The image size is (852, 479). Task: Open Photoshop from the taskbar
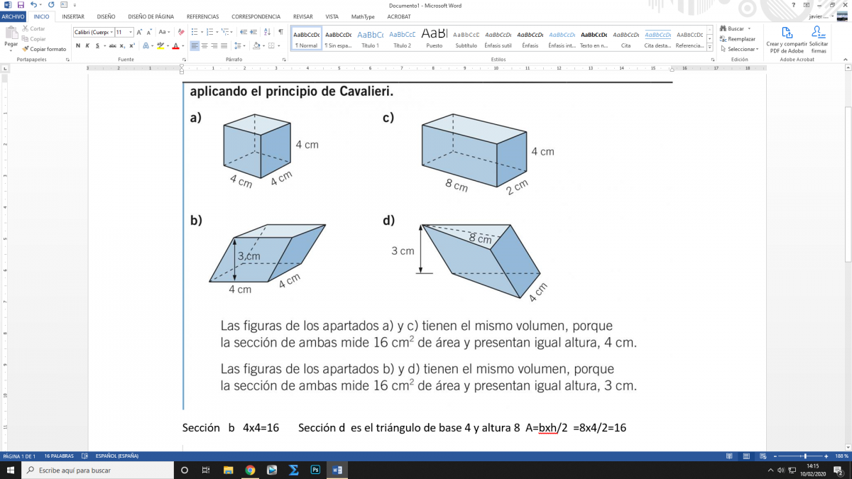coord(315,470)
